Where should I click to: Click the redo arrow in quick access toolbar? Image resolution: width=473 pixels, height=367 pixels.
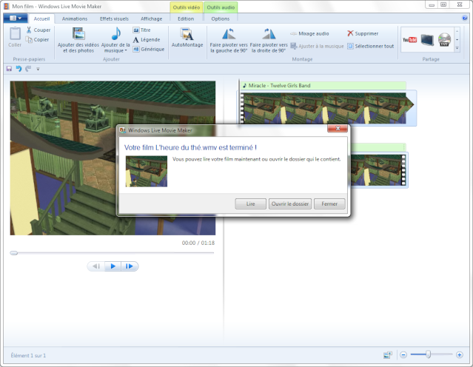click(x=28, y=69)
